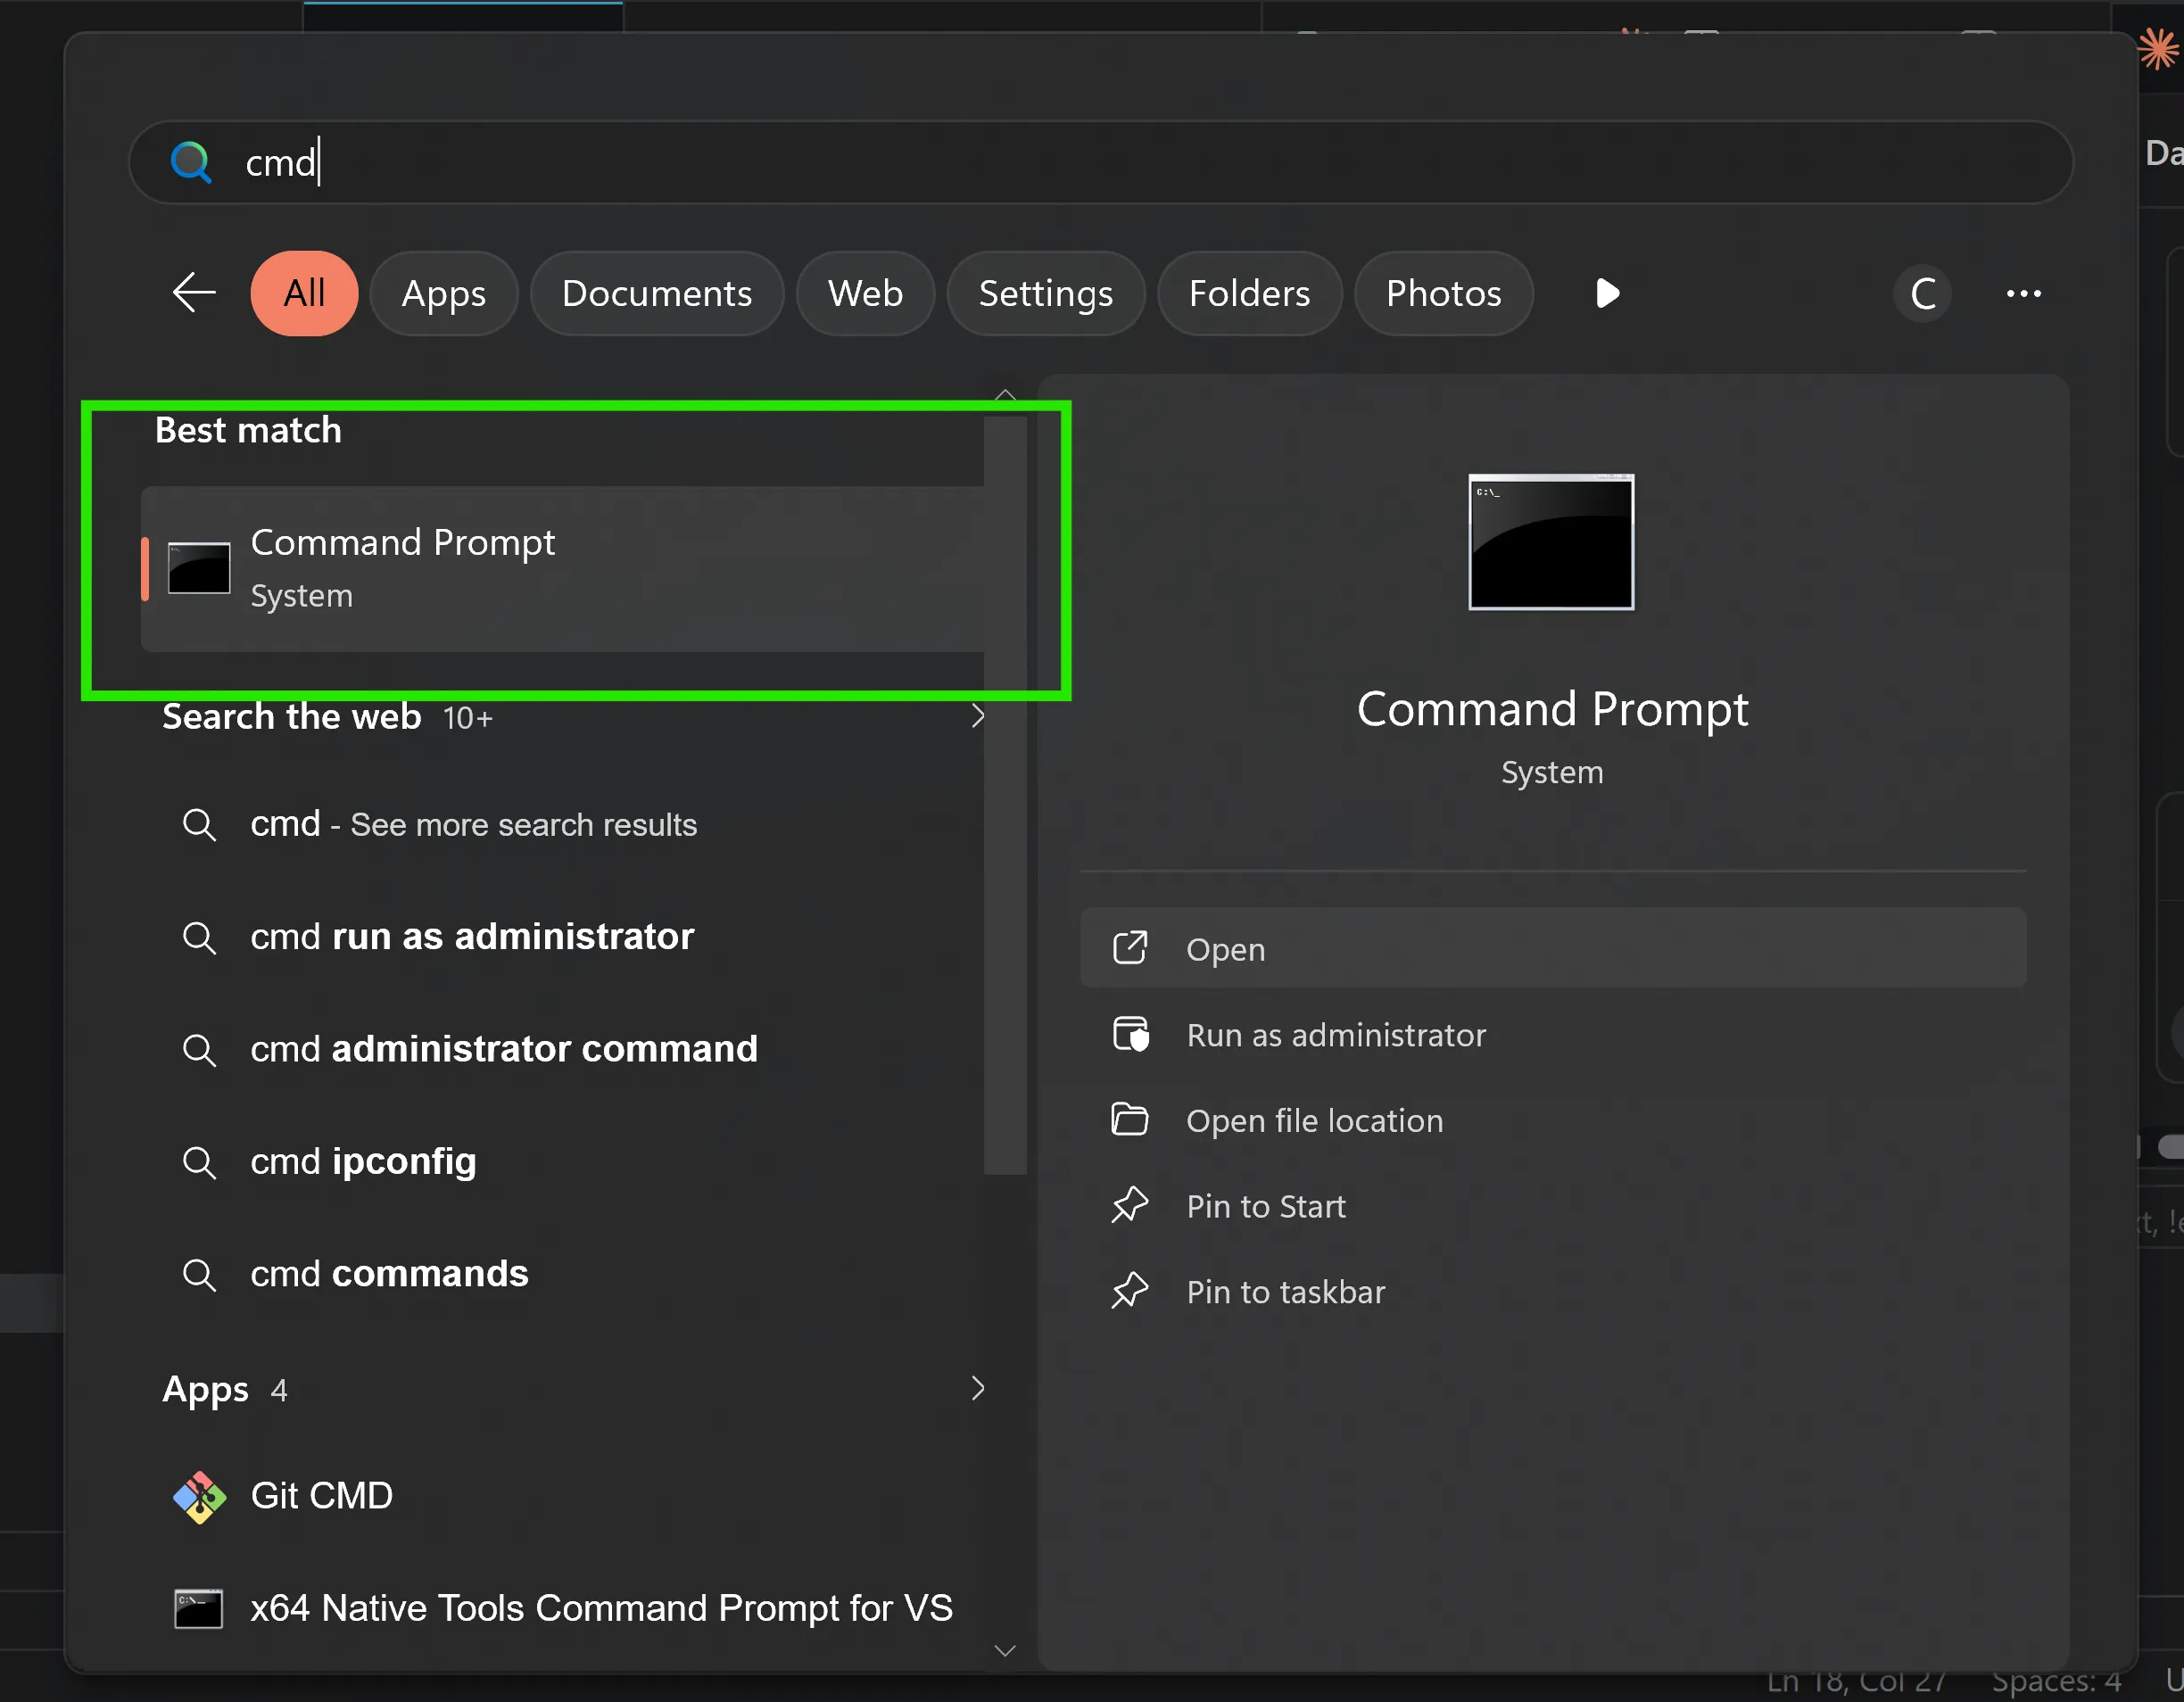Click the results list vertical scrollbar

[1005, 795]
